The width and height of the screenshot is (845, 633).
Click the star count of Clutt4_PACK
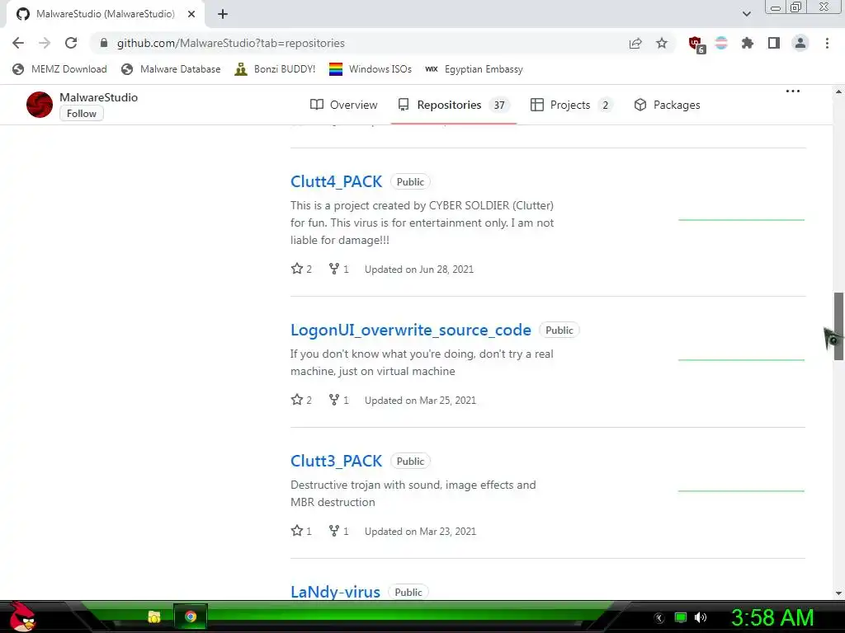pos(301,269)
